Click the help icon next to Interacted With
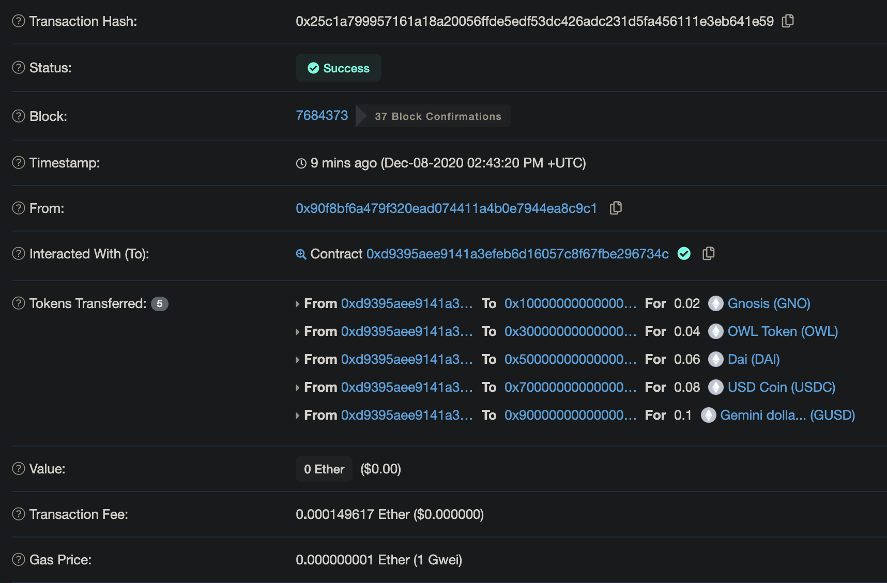The height and width of the screenshot is (583, 887). pos(19,253)
